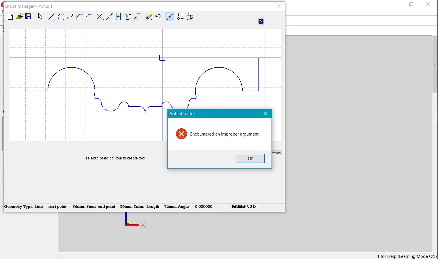
Task: Save the shape with floppy disk icon
Action: [x=28, y=17]
